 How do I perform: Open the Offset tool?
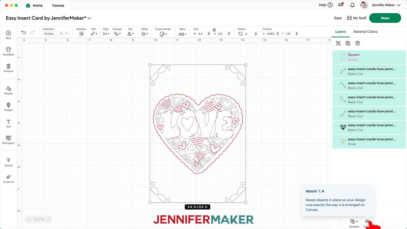144,34
